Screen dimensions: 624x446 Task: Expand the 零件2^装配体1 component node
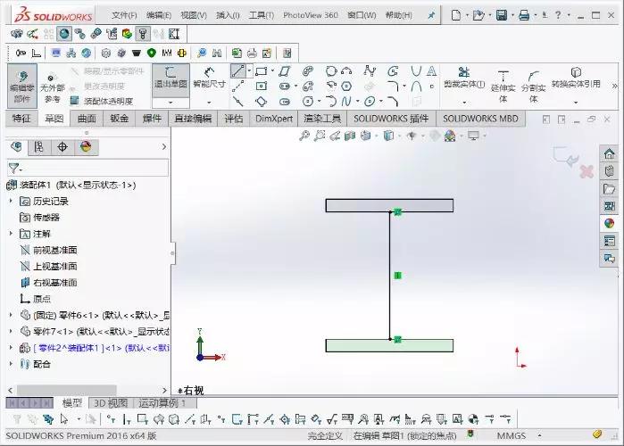[11, 348]
